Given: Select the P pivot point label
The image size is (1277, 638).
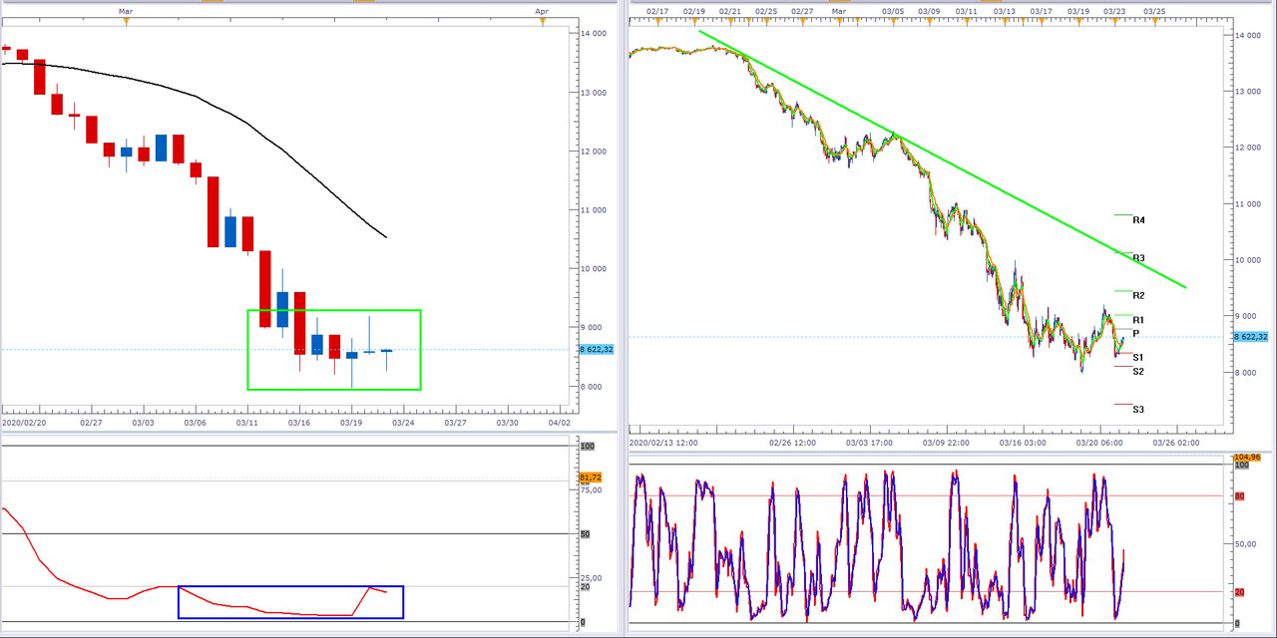Looking at the screenshot, I should pyautogui.click(x=1136, y=333).
